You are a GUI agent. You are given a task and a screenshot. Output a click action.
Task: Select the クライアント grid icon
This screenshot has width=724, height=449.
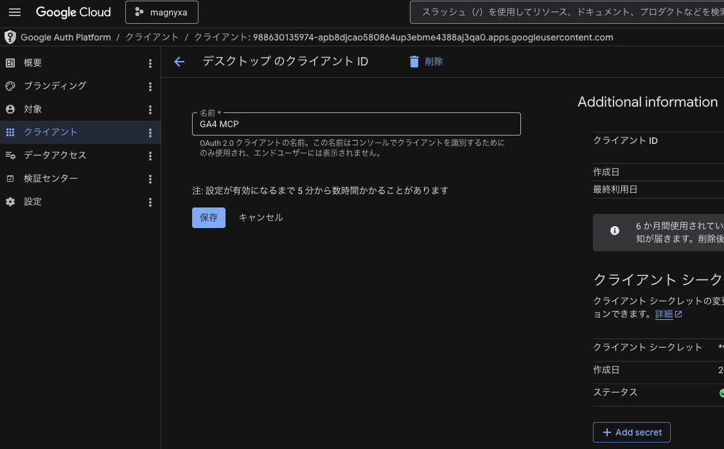coord(10,132)
